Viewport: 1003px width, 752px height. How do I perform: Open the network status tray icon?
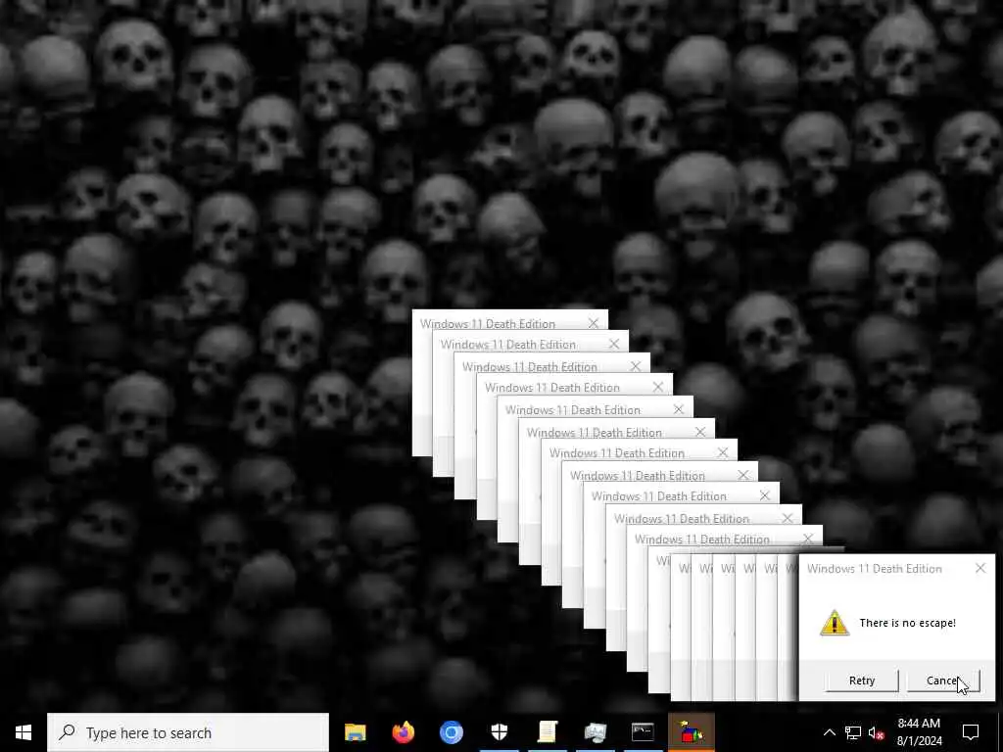[853, 732]
